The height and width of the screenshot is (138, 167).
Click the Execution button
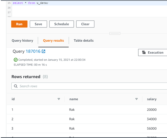pos(153,52)
